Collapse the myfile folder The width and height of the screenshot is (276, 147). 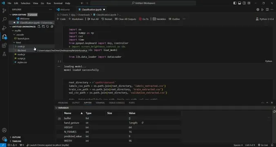tap(13, 31)
